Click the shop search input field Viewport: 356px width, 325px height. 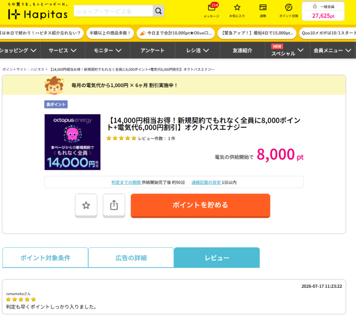(x=113, y=11)
